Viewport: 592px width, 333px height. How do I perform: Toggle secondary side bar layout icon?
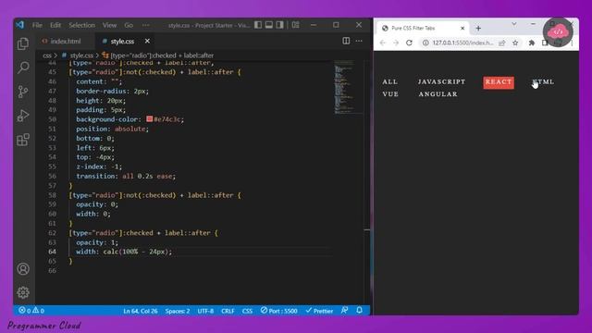[x=279, y=25]
